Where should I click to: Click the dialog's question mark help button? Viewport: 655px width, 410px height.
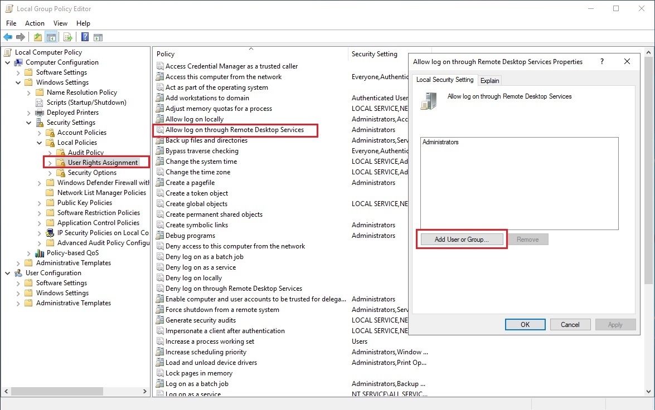pyautogui.click(x=601, y=61)
